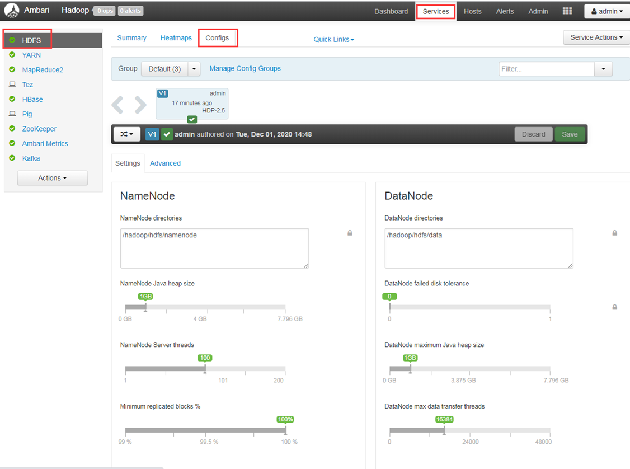This screenshot has width=630, height=469.
Task: Go to next config version arrow
Action: tap(140, 105)
